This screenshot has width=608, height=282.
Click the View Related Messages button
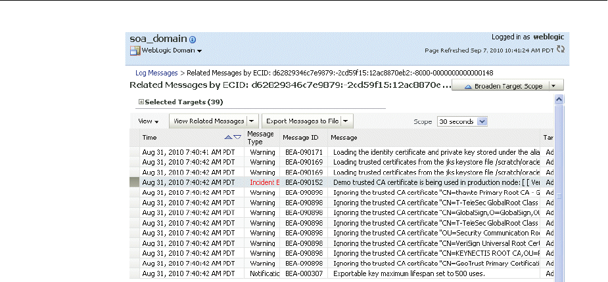click(208, 121)
